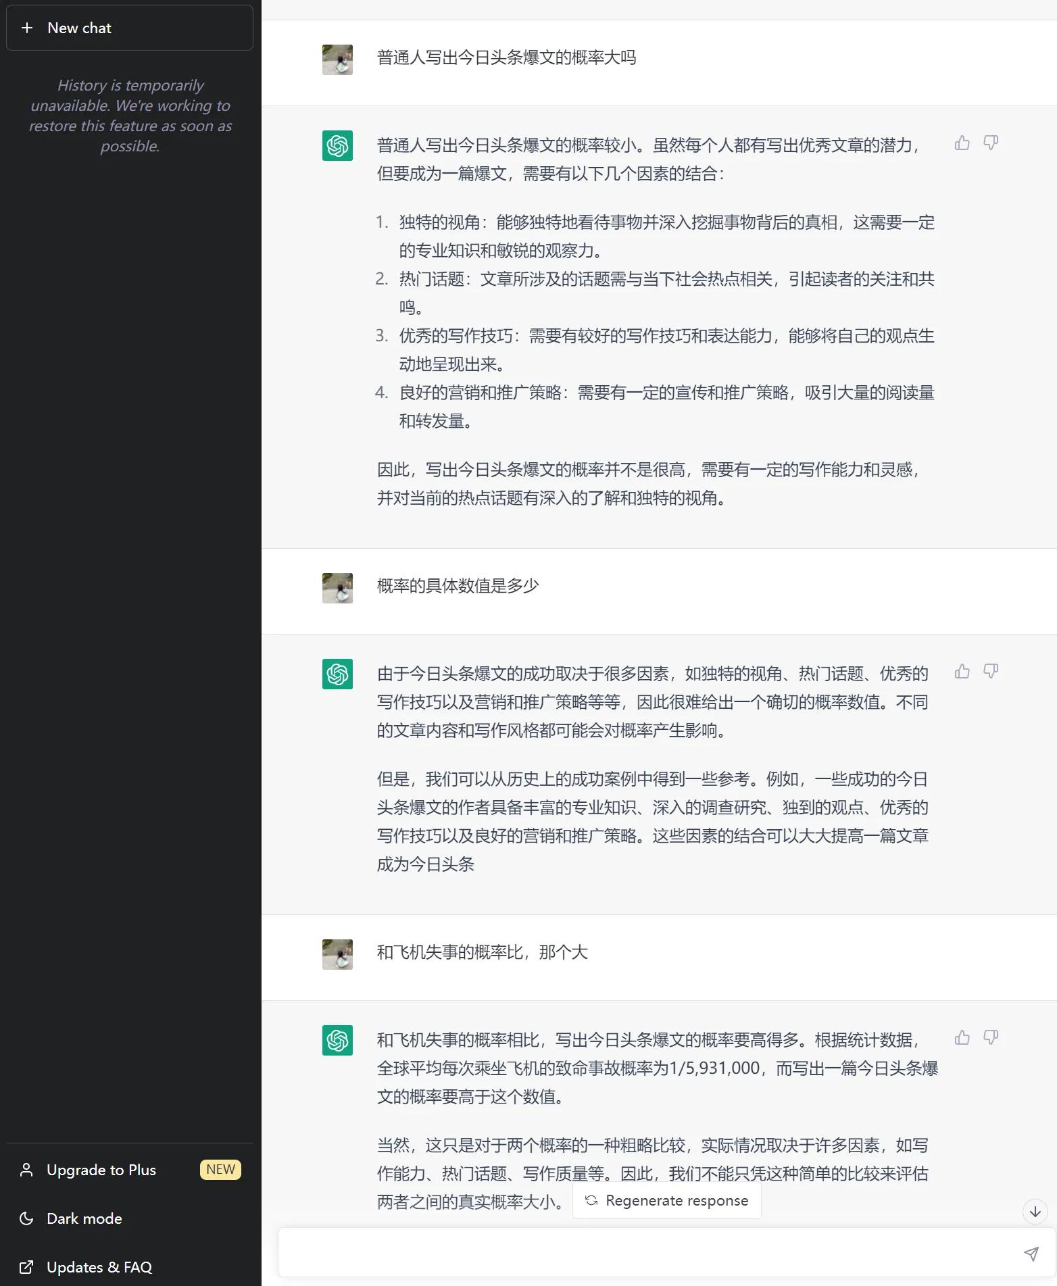
Task: Open Upgrade to Plus
Action: click(130, 1170)
